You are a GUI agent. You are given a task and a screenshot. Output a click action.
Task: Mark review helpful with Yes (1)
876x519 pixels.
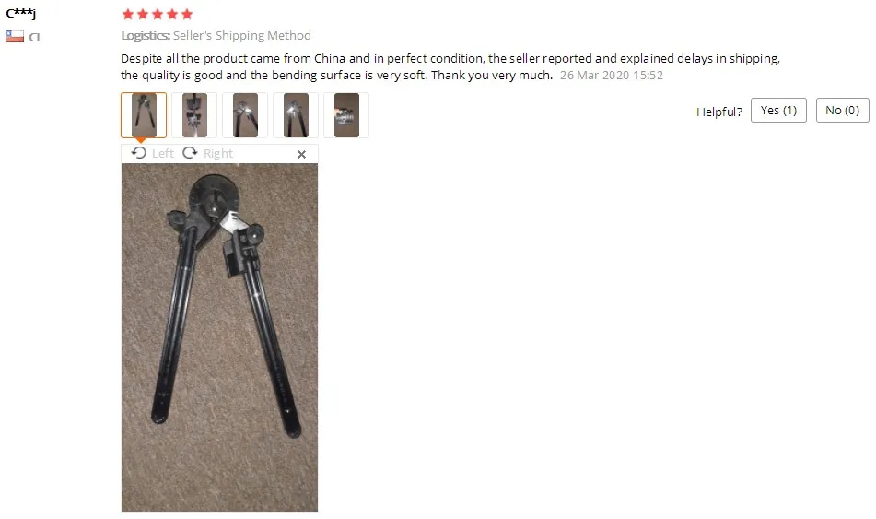tap(778, 111)
